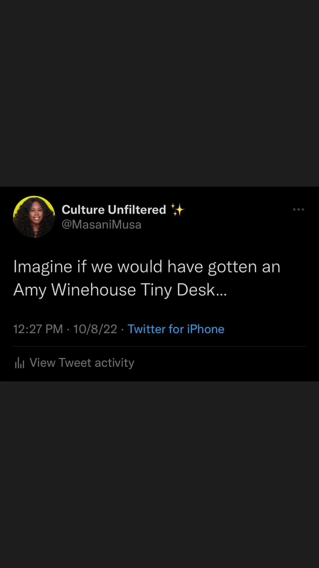Tap the word gotten in the tweet
319x568 pixels.
[x=232, y=267]
